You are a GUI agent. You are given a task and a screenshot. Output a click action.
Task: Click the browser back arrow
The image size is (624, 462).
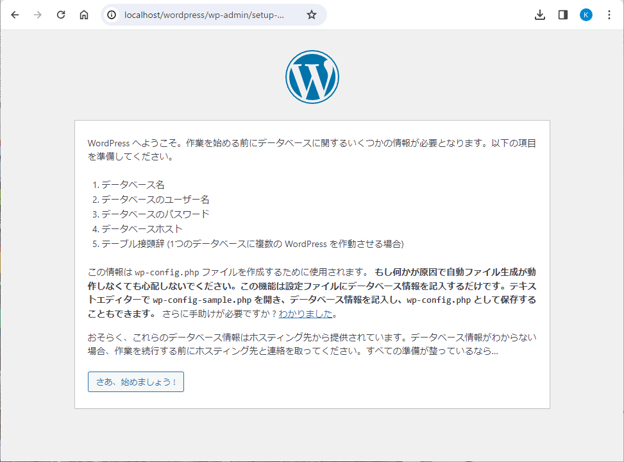click(15, 15)
